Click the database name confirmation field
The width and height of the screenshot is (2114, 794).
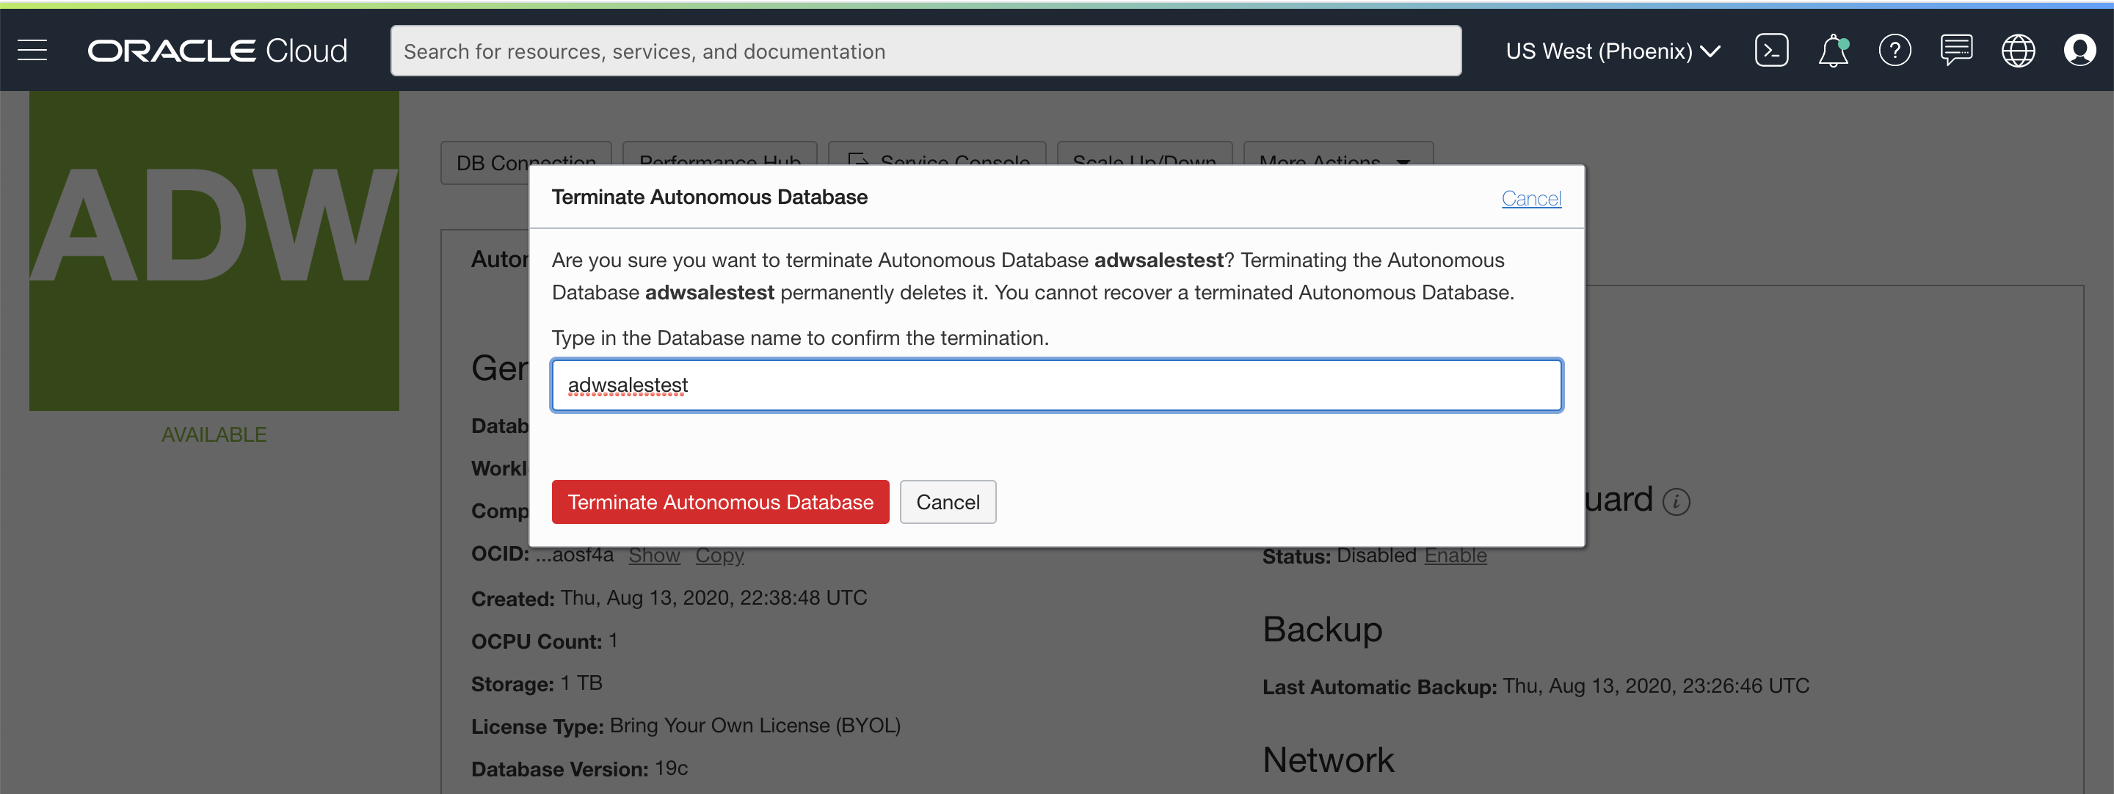pos(1056,385)
